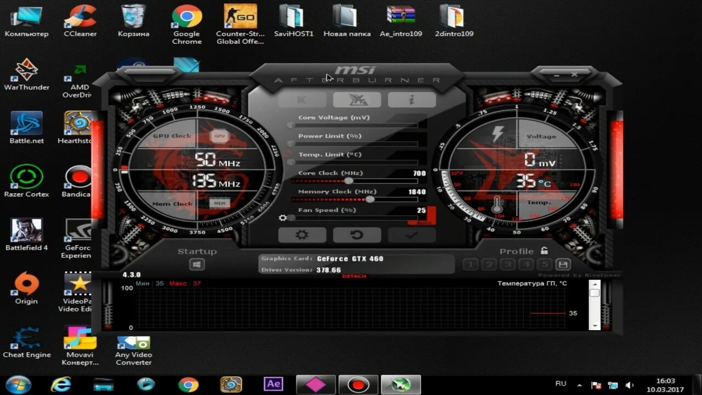The height and width of the screenshot is (395, 702).
Task: Apply settings with the checkmark button
Action: click(x=412, y=235)
